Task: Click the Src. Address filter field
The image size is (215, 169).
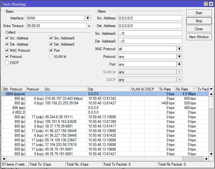Action: [x=150, y=18]
